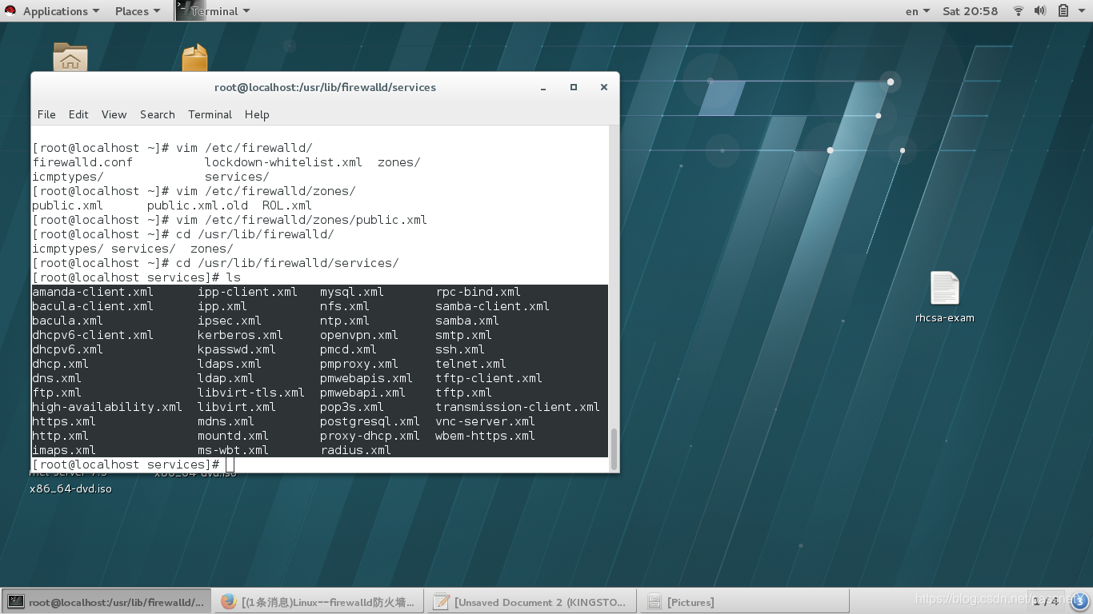Viewport: 1093px width, 614px height.
Task: Switch to terminal window in taskbar
Action: (106, 602)
